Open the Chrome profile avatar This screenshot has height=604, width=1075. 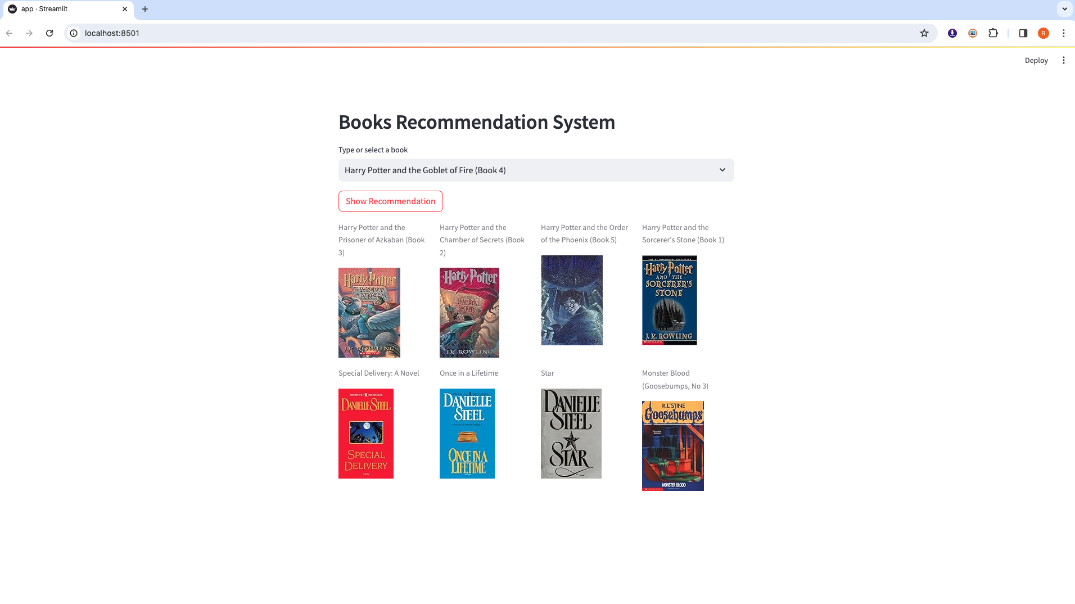[x=1044, y=33]
